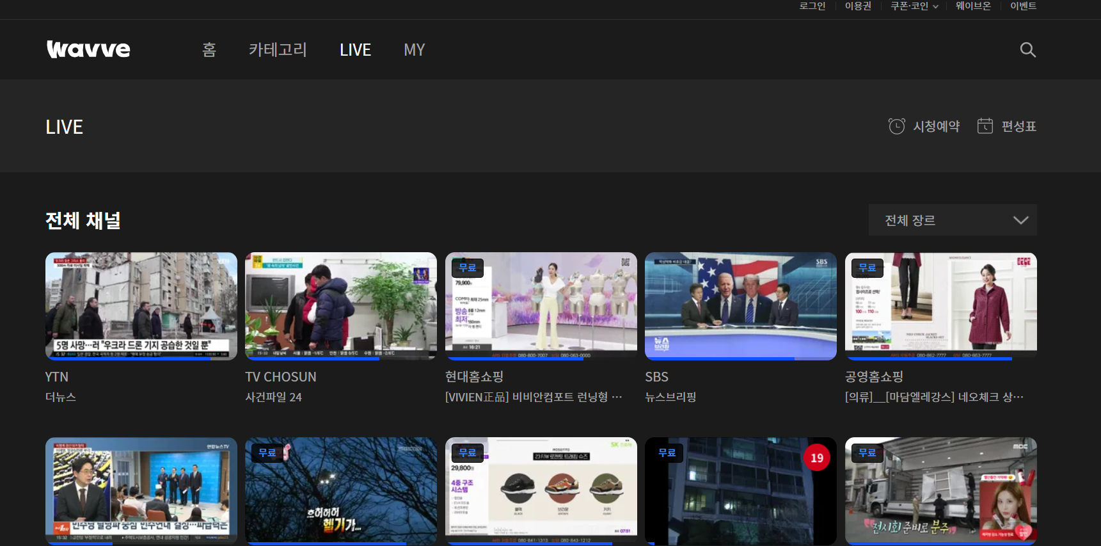Click the 웨이브온 link

pyautogui.click(x=973, y=6)
